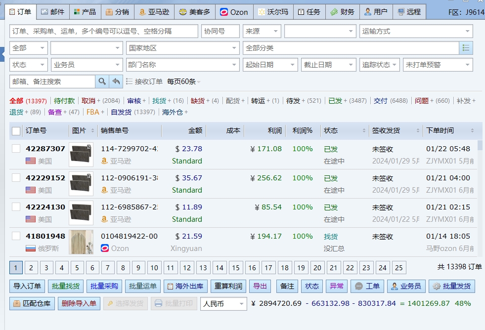Open the 财务 tab

[342, 11]
